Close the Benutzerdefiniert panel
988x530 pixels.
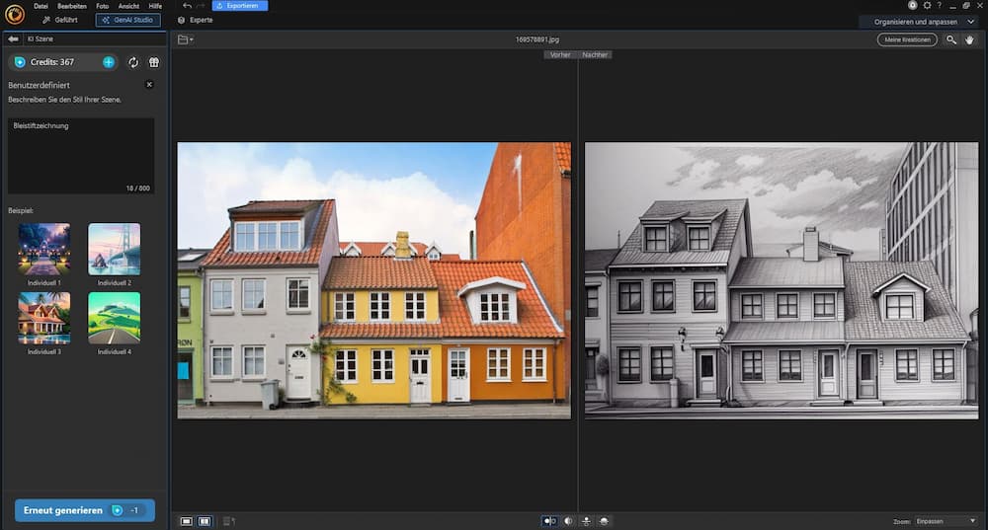coord(149,84)
